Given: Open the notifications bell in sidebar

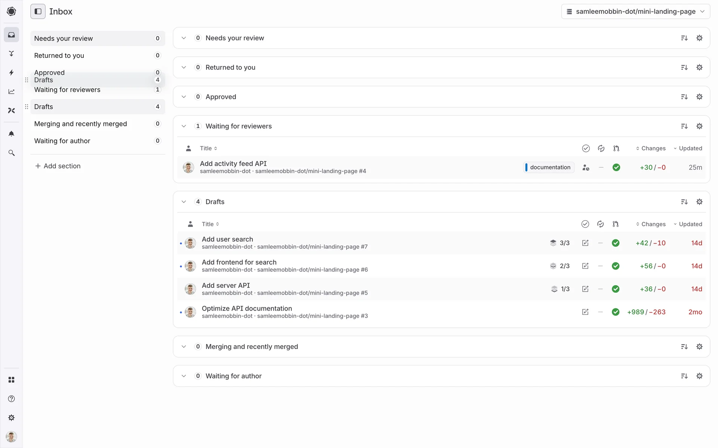Looking at the screenshot, I should pos(12,134).
